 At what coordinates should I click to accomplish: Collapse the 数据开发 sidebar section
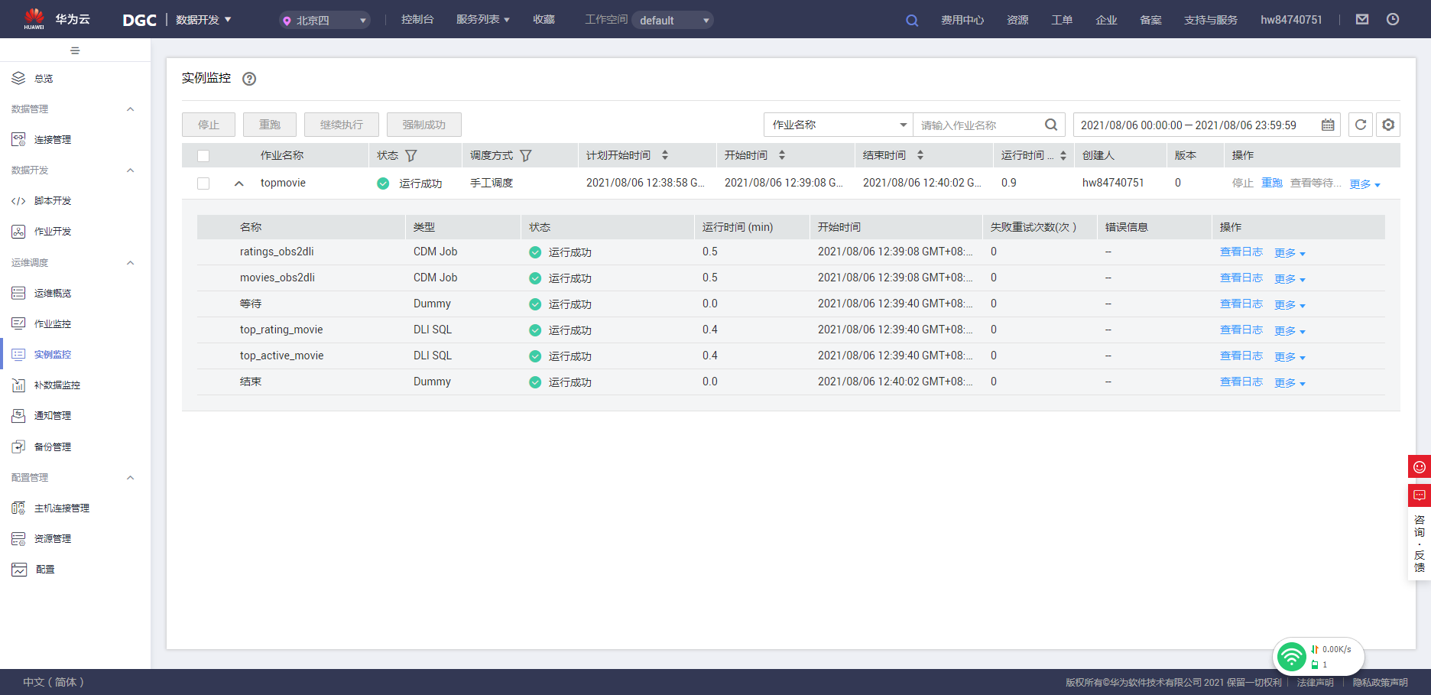130,170
